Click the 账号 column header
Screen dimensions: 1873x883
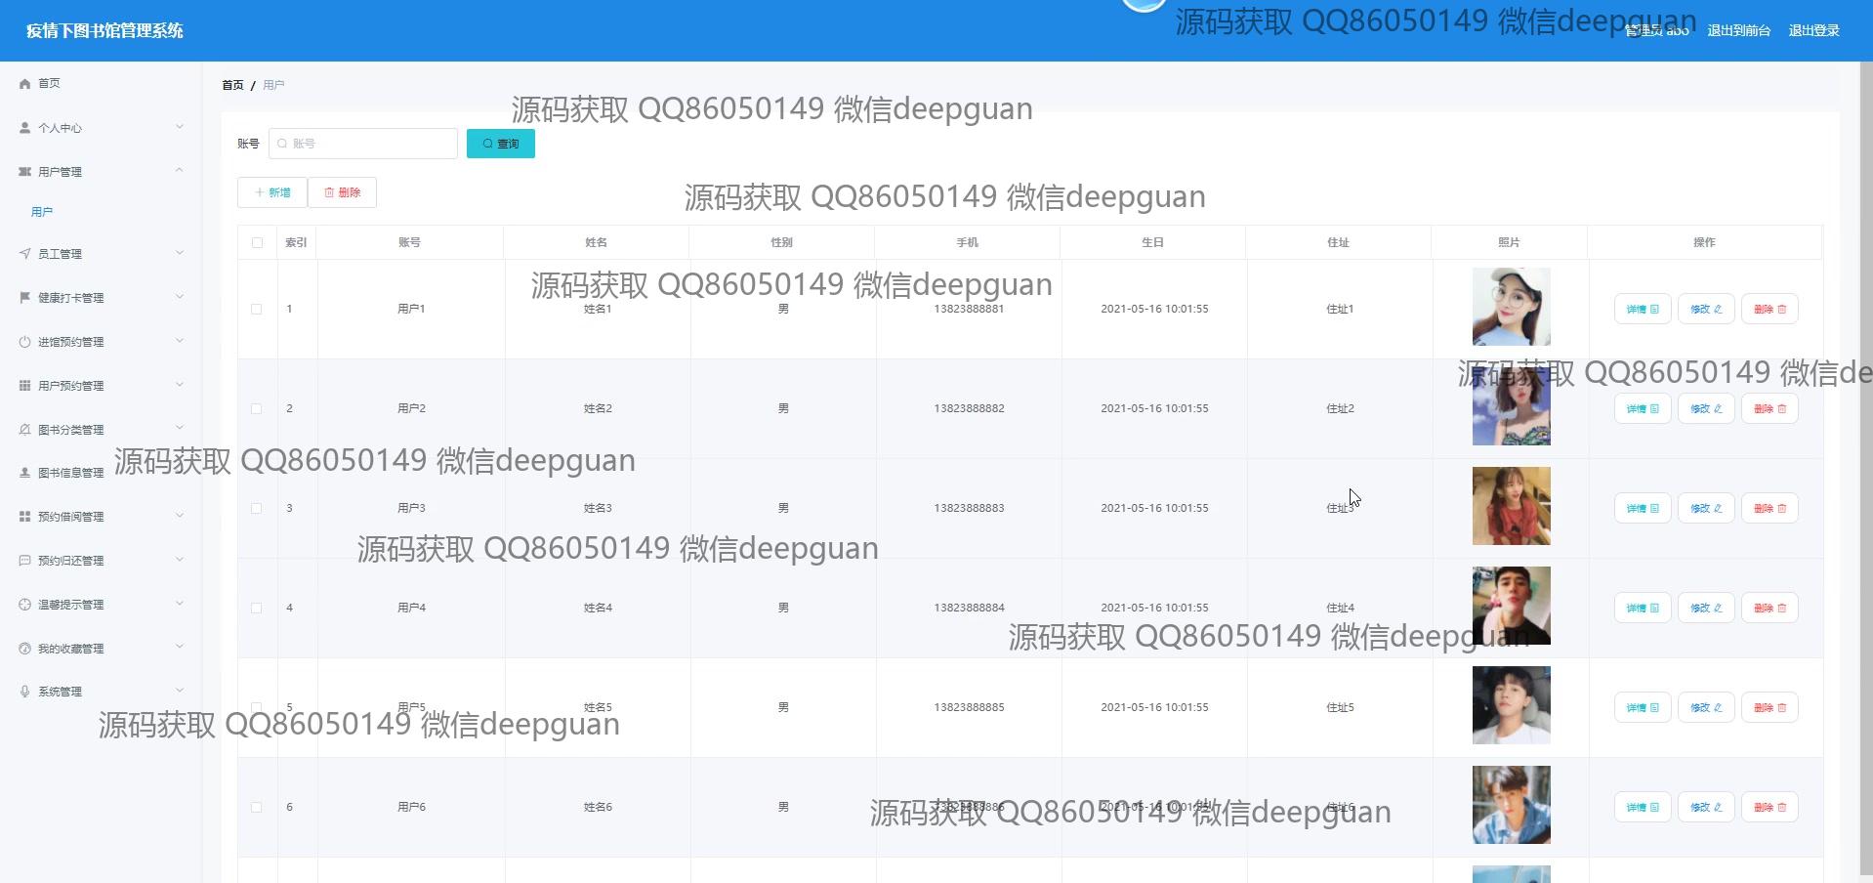pyautogui.click(x=409, y=243)
